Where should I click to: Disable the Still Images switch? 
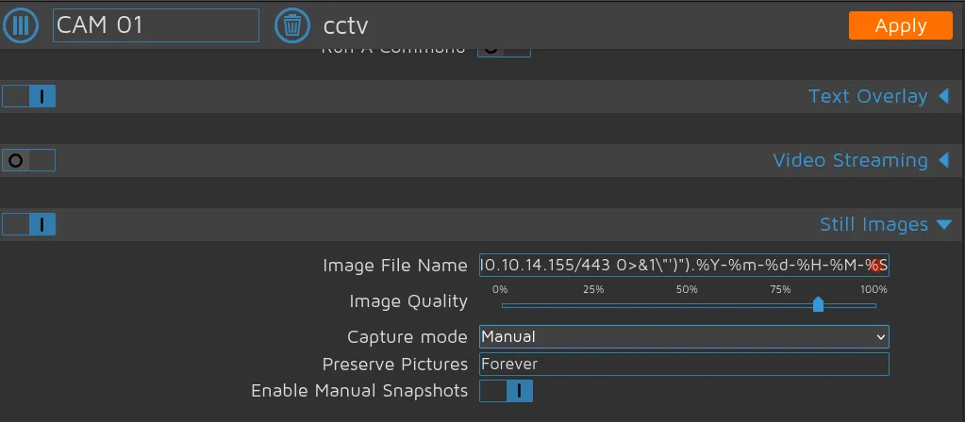point(29,224)
